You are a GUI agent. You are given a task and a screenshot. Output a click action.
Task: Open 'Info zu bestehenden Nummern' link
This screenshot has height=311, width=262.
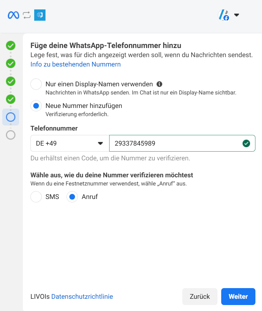(x=75, y=64)
